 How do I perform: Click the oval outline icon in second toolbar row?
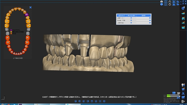(166, 4)
